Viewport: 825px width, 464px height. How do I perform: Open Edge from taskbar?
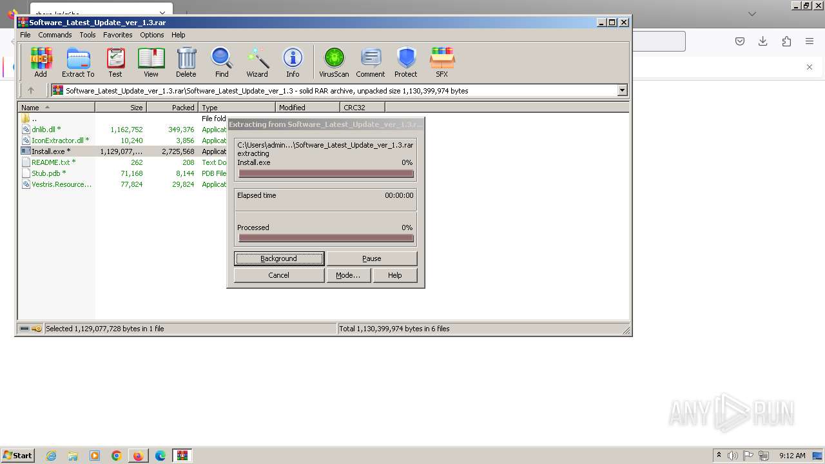[160, 456]
